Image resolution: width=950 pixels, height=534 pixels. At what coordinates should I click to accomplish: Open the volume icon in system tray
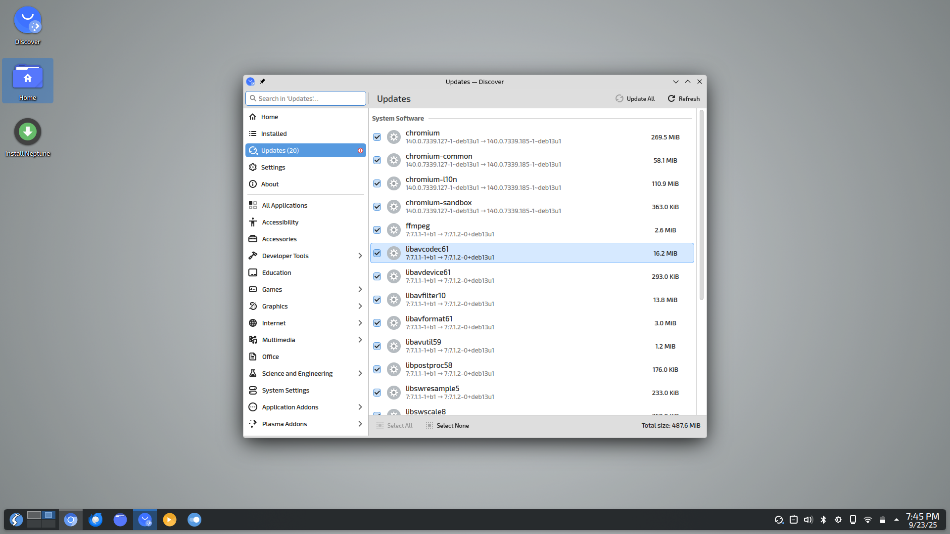pos(808,520)
